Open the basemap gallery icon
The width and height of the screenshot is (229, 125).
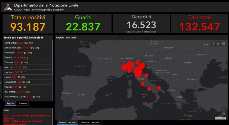[x=223, y=44]
